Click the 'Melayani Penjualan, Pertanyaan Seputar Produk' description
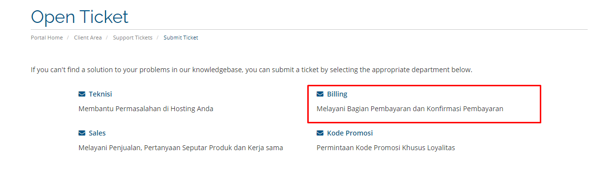Screen dimensions: 616x195 coord(181,148)
